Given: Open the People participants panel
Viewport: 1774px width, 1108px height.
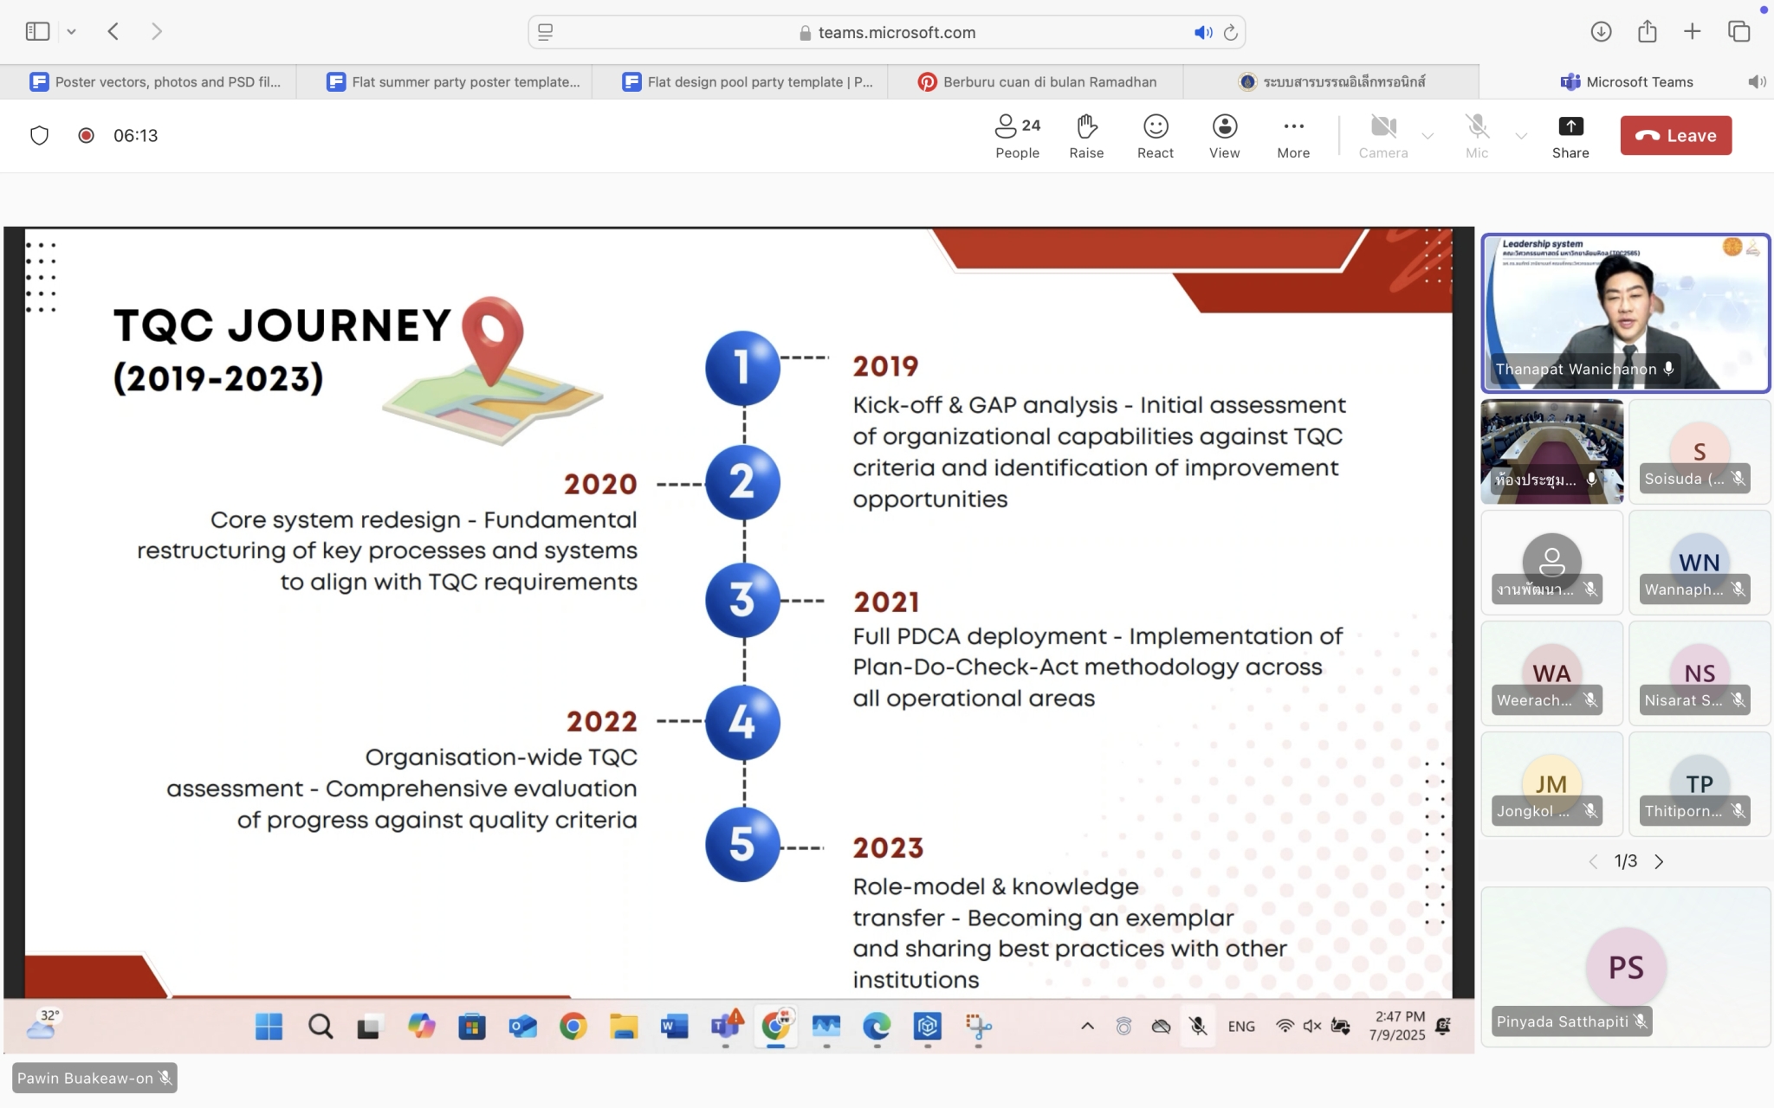Looking at the screenshot, I should click(x=1017, y=137).
